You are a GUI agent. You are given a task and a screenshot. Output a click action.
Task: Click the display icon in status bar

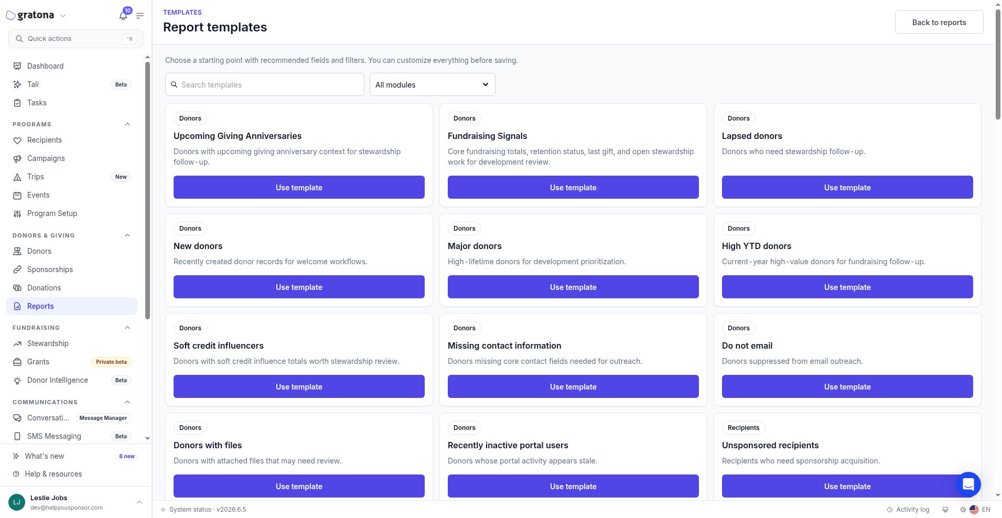point(945,510)
